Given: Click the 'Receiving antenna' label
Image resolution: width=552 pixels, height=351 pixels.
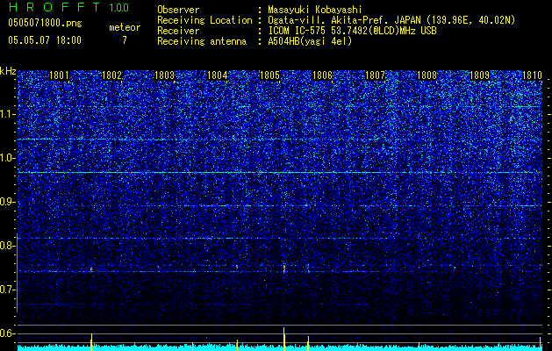Looking at the screenshot, I should click(x=202, y=41).
